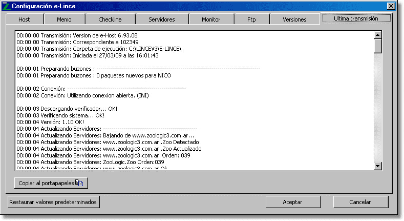Click line 'Utilizando conexion abierta. (INI)'

pos(83,95)
